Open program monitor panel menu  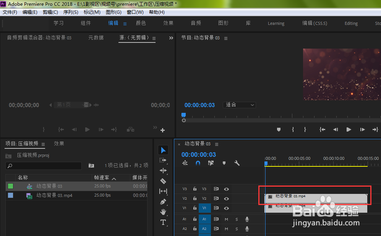coord(226,39)
